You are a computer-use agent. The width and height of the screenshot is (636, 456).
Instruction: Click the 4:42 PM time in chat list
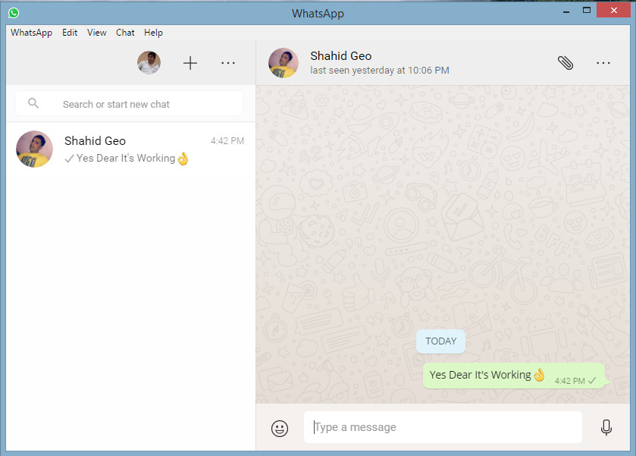[227, 141]
